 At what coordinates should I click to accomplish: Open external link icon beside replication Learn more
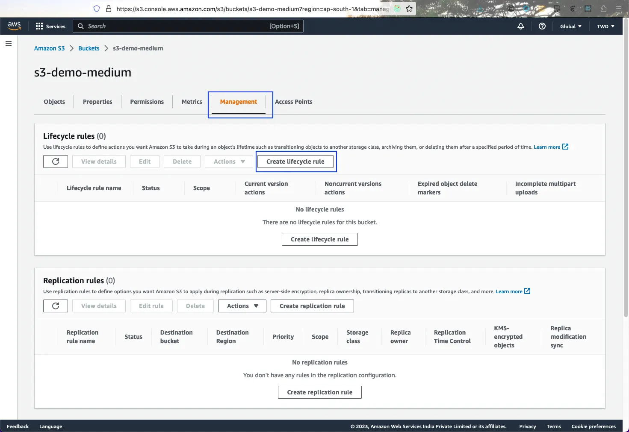[527, 291]
